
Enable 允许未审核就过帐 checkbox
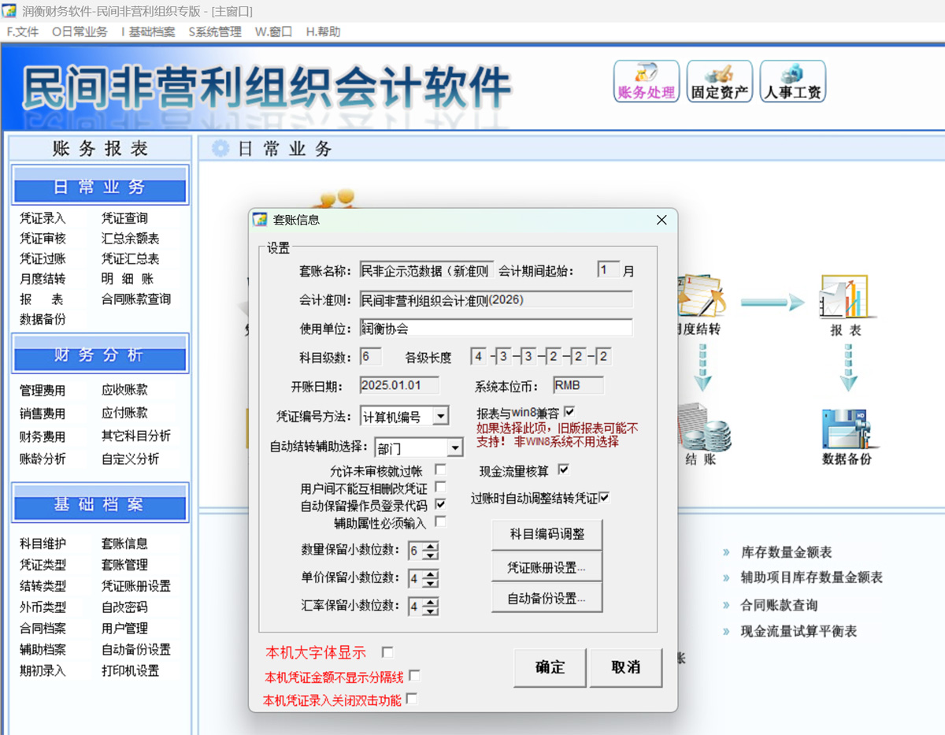click(x=440, y=470)
